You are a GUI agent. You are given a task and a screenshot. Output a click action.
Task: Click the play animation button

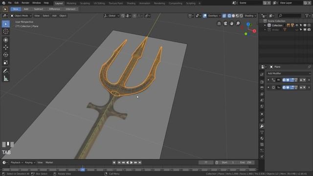click(132, 163)
